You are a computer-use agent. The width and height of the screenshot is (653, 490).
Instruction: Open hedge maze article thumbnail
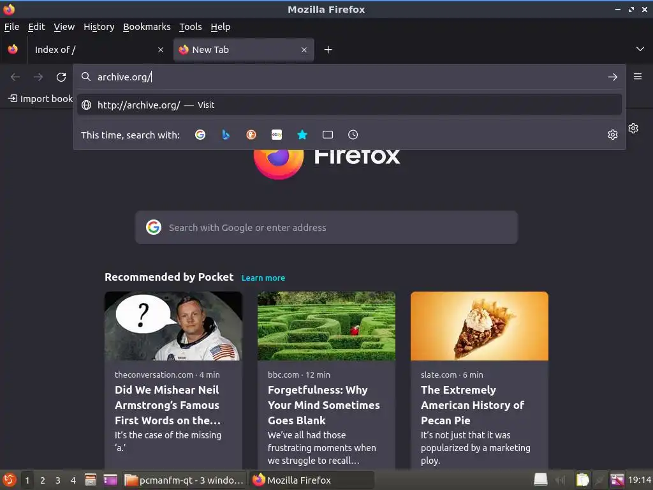point(326,326)
